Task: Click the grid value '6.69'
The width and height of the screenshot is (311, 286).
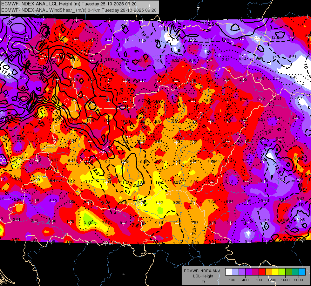Action: [x=295, y=98]
